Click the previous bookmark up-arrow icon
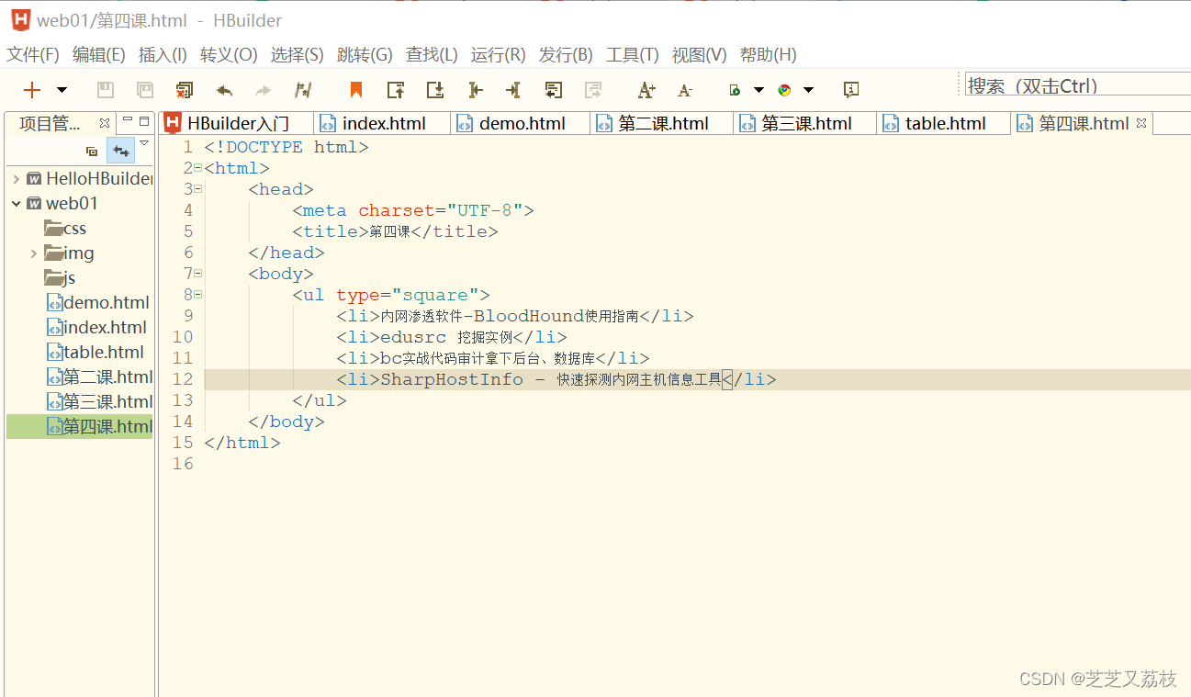The image size is (1191, 697). point(396,89)
